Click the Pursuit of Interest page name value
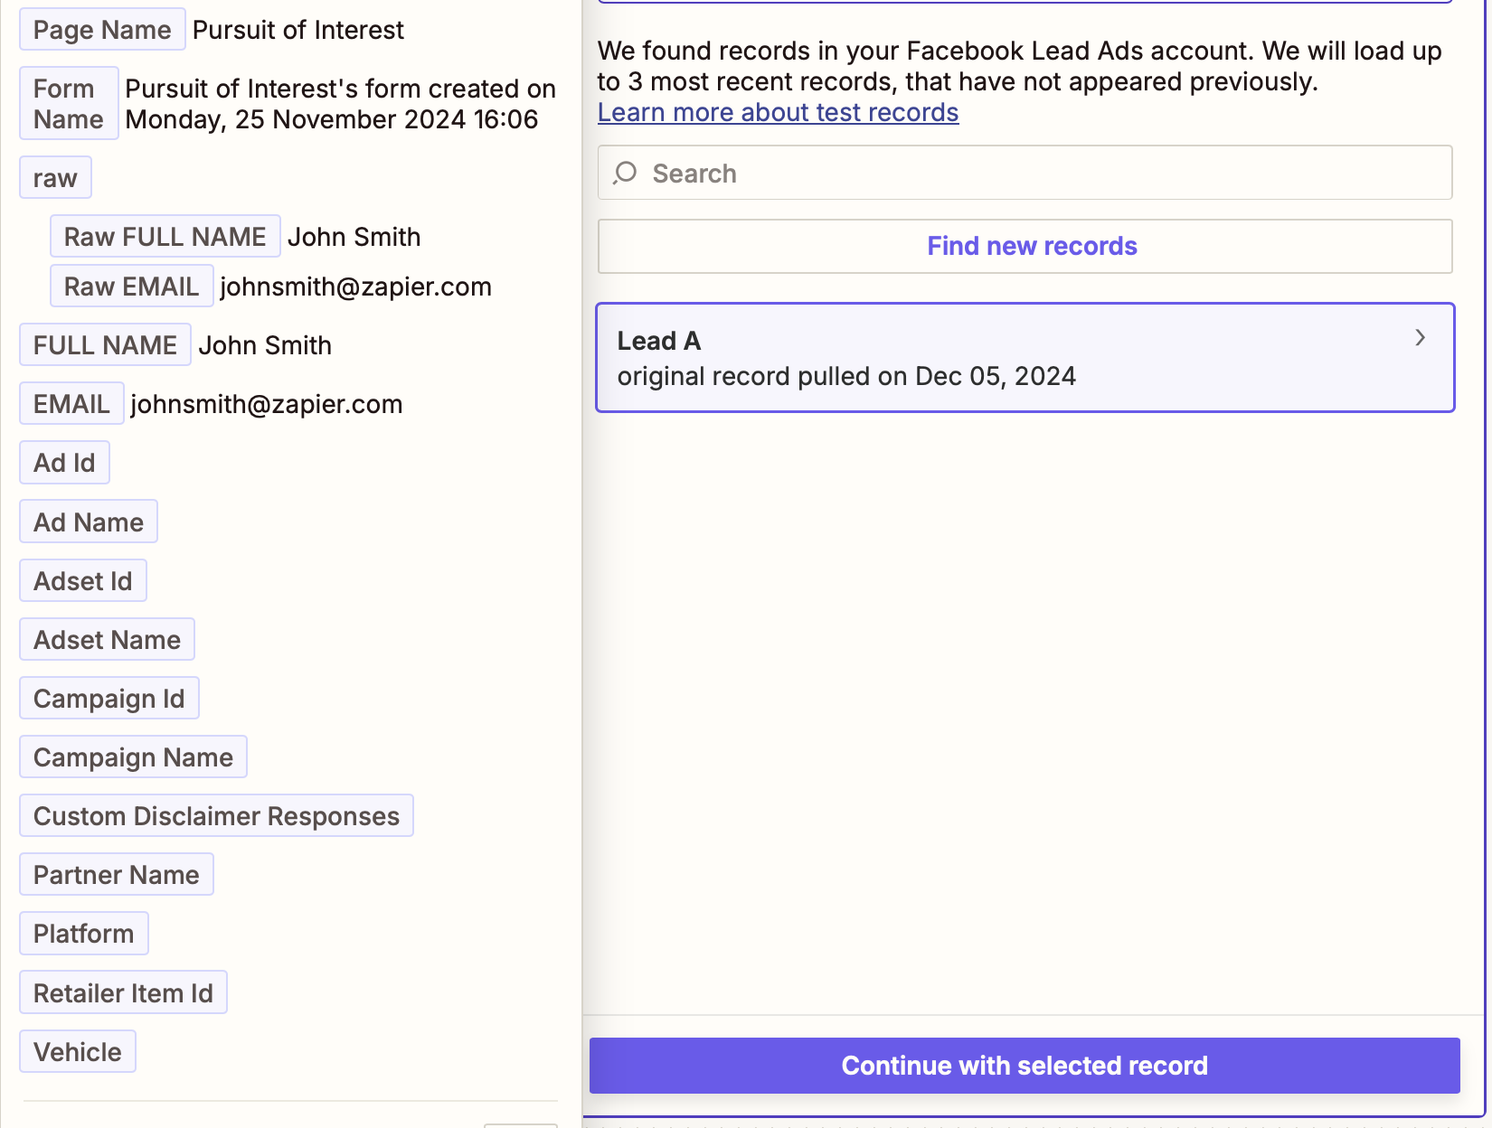1492x1128 pixels. [298, 30]
